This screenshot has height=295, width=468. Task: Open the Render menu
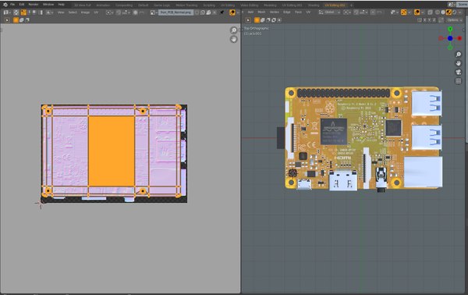pyautogui.click(x=33, y=5)
